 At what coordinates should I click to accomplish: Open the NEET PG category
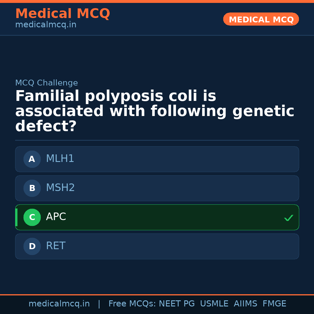176,303
